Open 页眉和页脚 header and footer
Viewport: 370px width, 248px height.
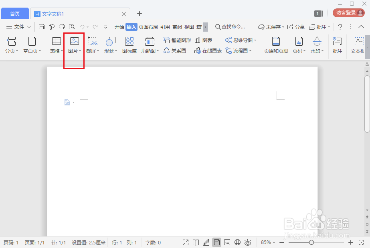click(x=276, y=45)
